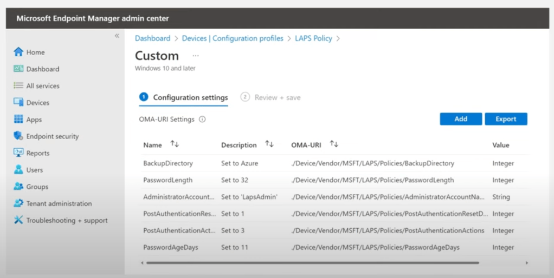This screenshot has height=278, width=554.
Task: Sort the table by OMA-URI column
Action: [x=334, y=144]
